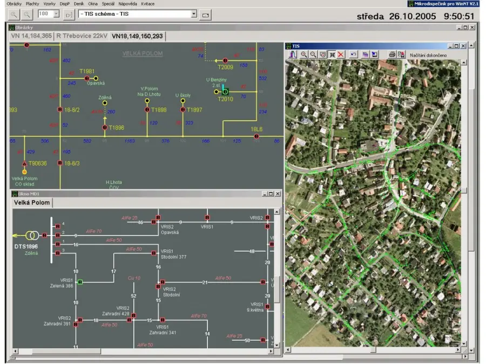Click the undo arrow in TIS toolbar

(x=354, y=54)
